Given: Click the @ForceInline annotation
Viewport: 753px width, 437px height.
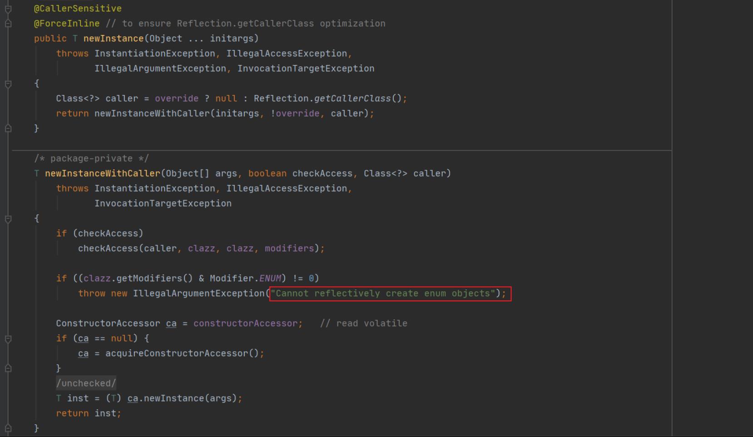Looking at the screenshot, I should [67, 24].
